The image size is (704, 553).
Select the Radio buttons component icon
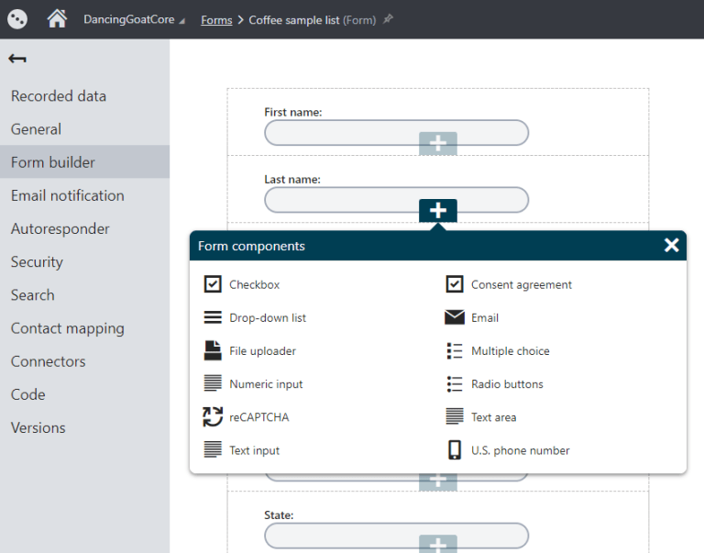coord(455,383)
